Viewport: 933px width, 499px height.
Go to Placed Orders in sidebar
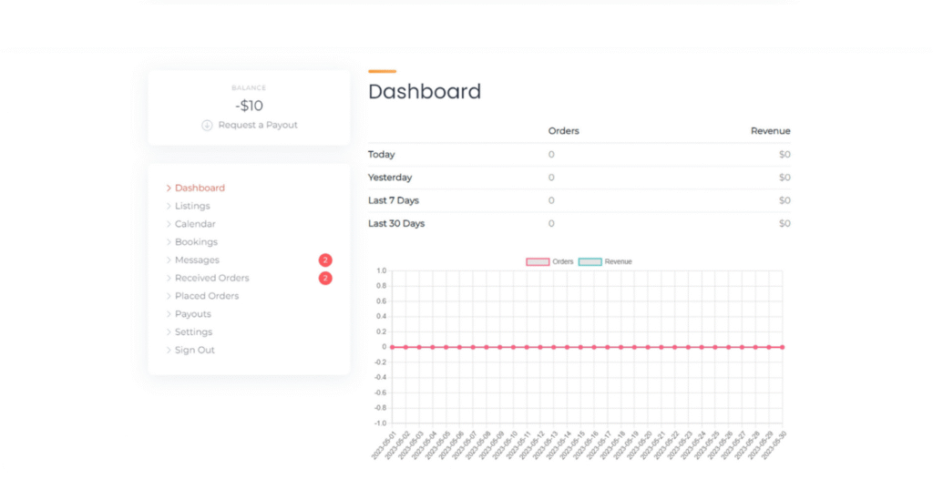[x=207, y=296]
